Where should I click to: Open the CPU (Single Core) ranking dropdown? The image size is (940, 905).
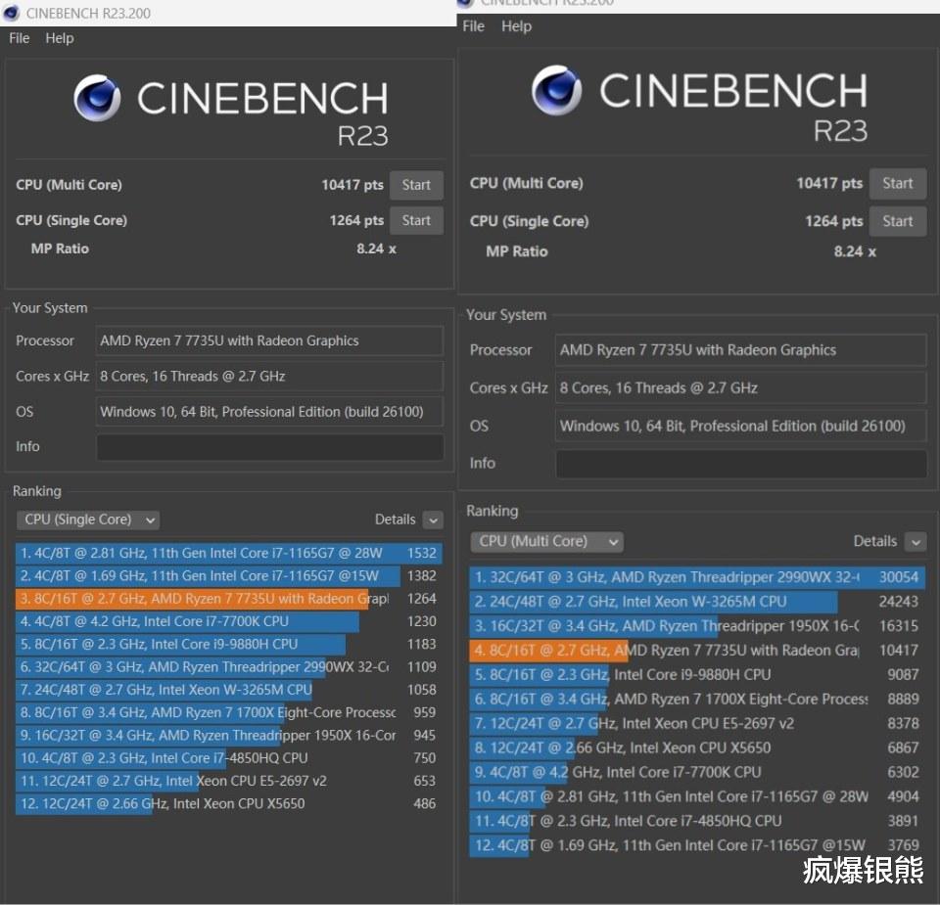(87, 520)
